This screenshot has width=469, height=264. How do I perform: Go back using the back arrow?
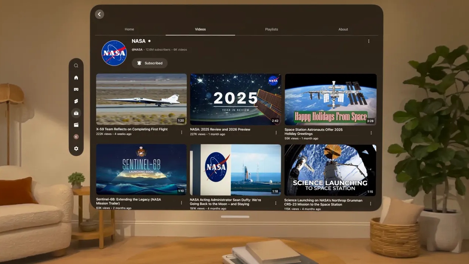[99, 14]
